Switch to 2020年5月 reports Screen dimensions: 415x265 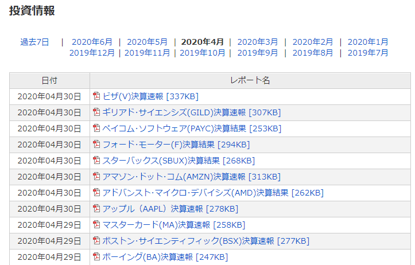click(147, 42)
